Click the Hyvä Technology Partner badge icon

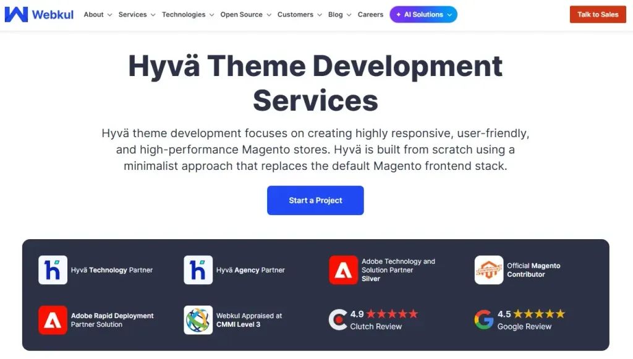click(x=53, y=270)
